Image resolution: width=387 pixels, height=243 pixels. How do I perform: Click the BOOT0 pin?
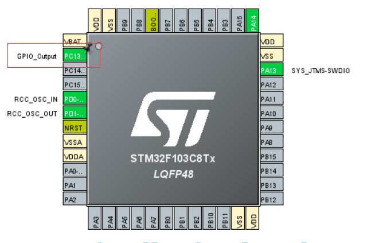(152, 21)
